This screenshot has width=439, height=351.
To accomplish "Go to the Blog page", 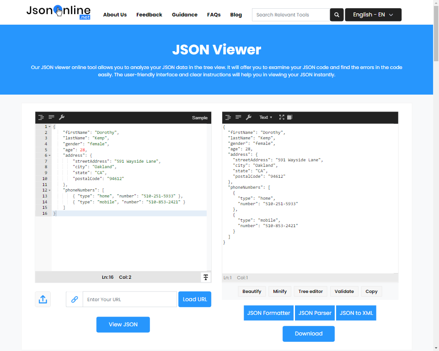I will (x=236, y=15).
